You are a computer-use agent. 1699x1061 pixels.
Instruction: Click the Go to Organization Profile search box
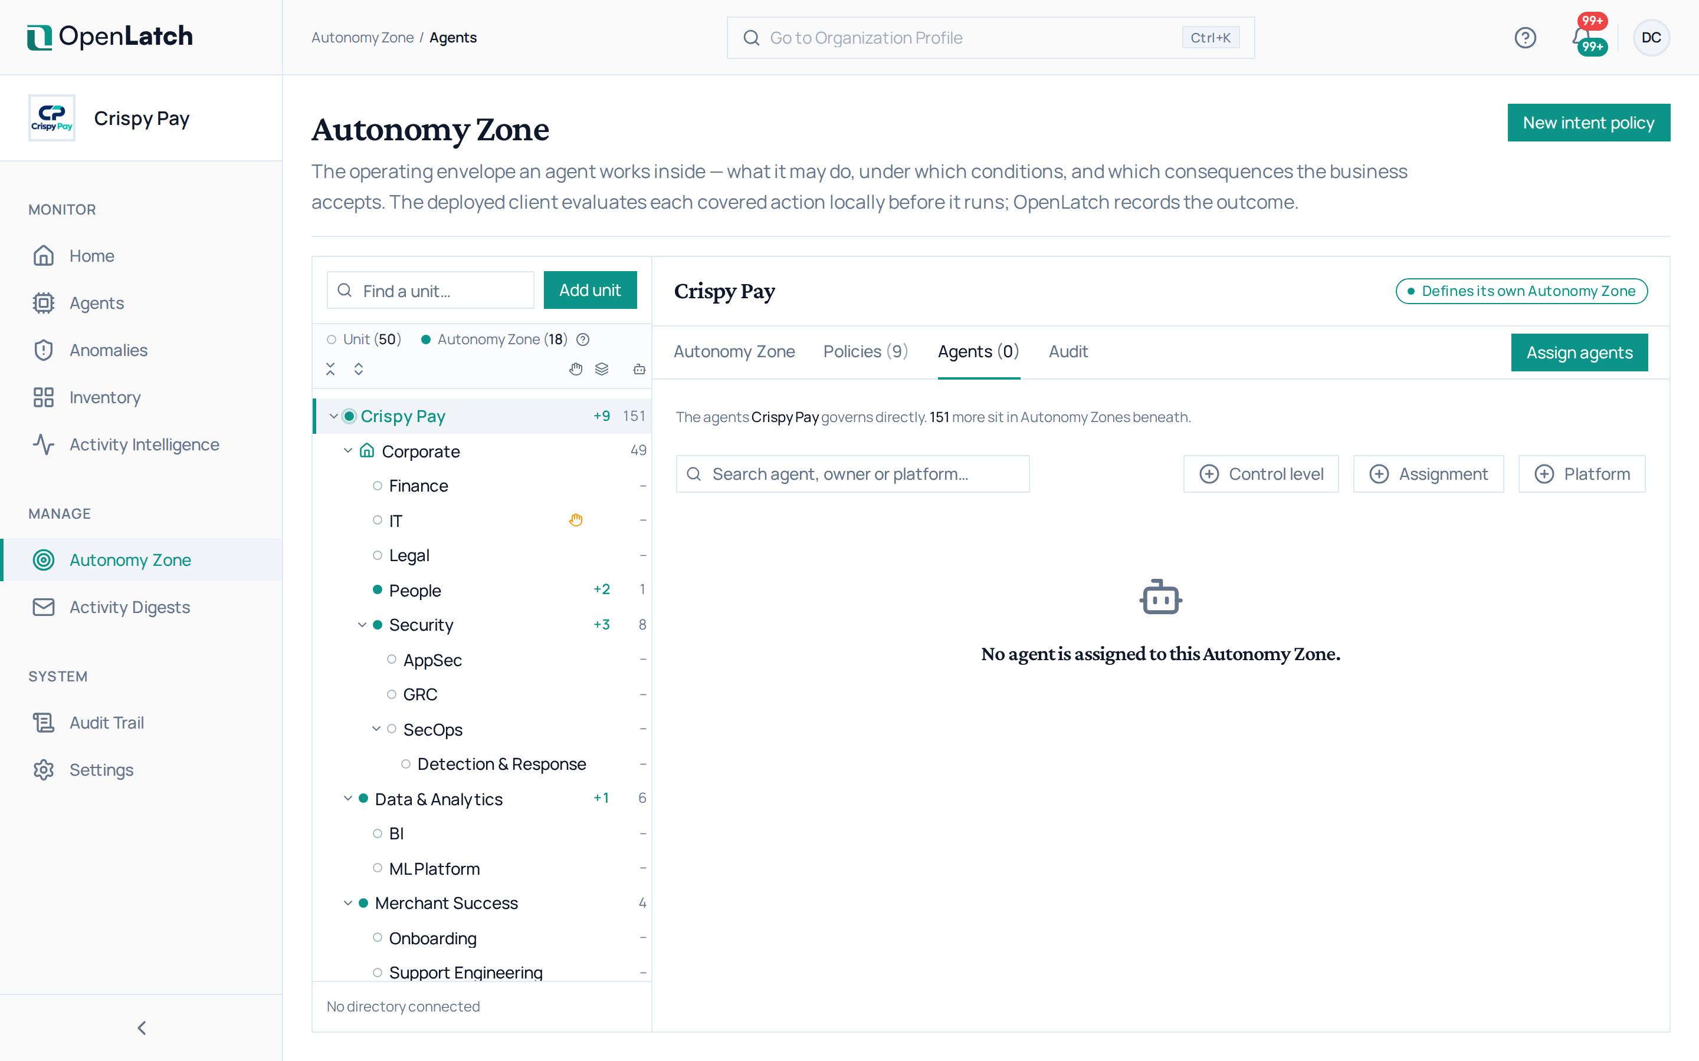[x=990, y=38]
